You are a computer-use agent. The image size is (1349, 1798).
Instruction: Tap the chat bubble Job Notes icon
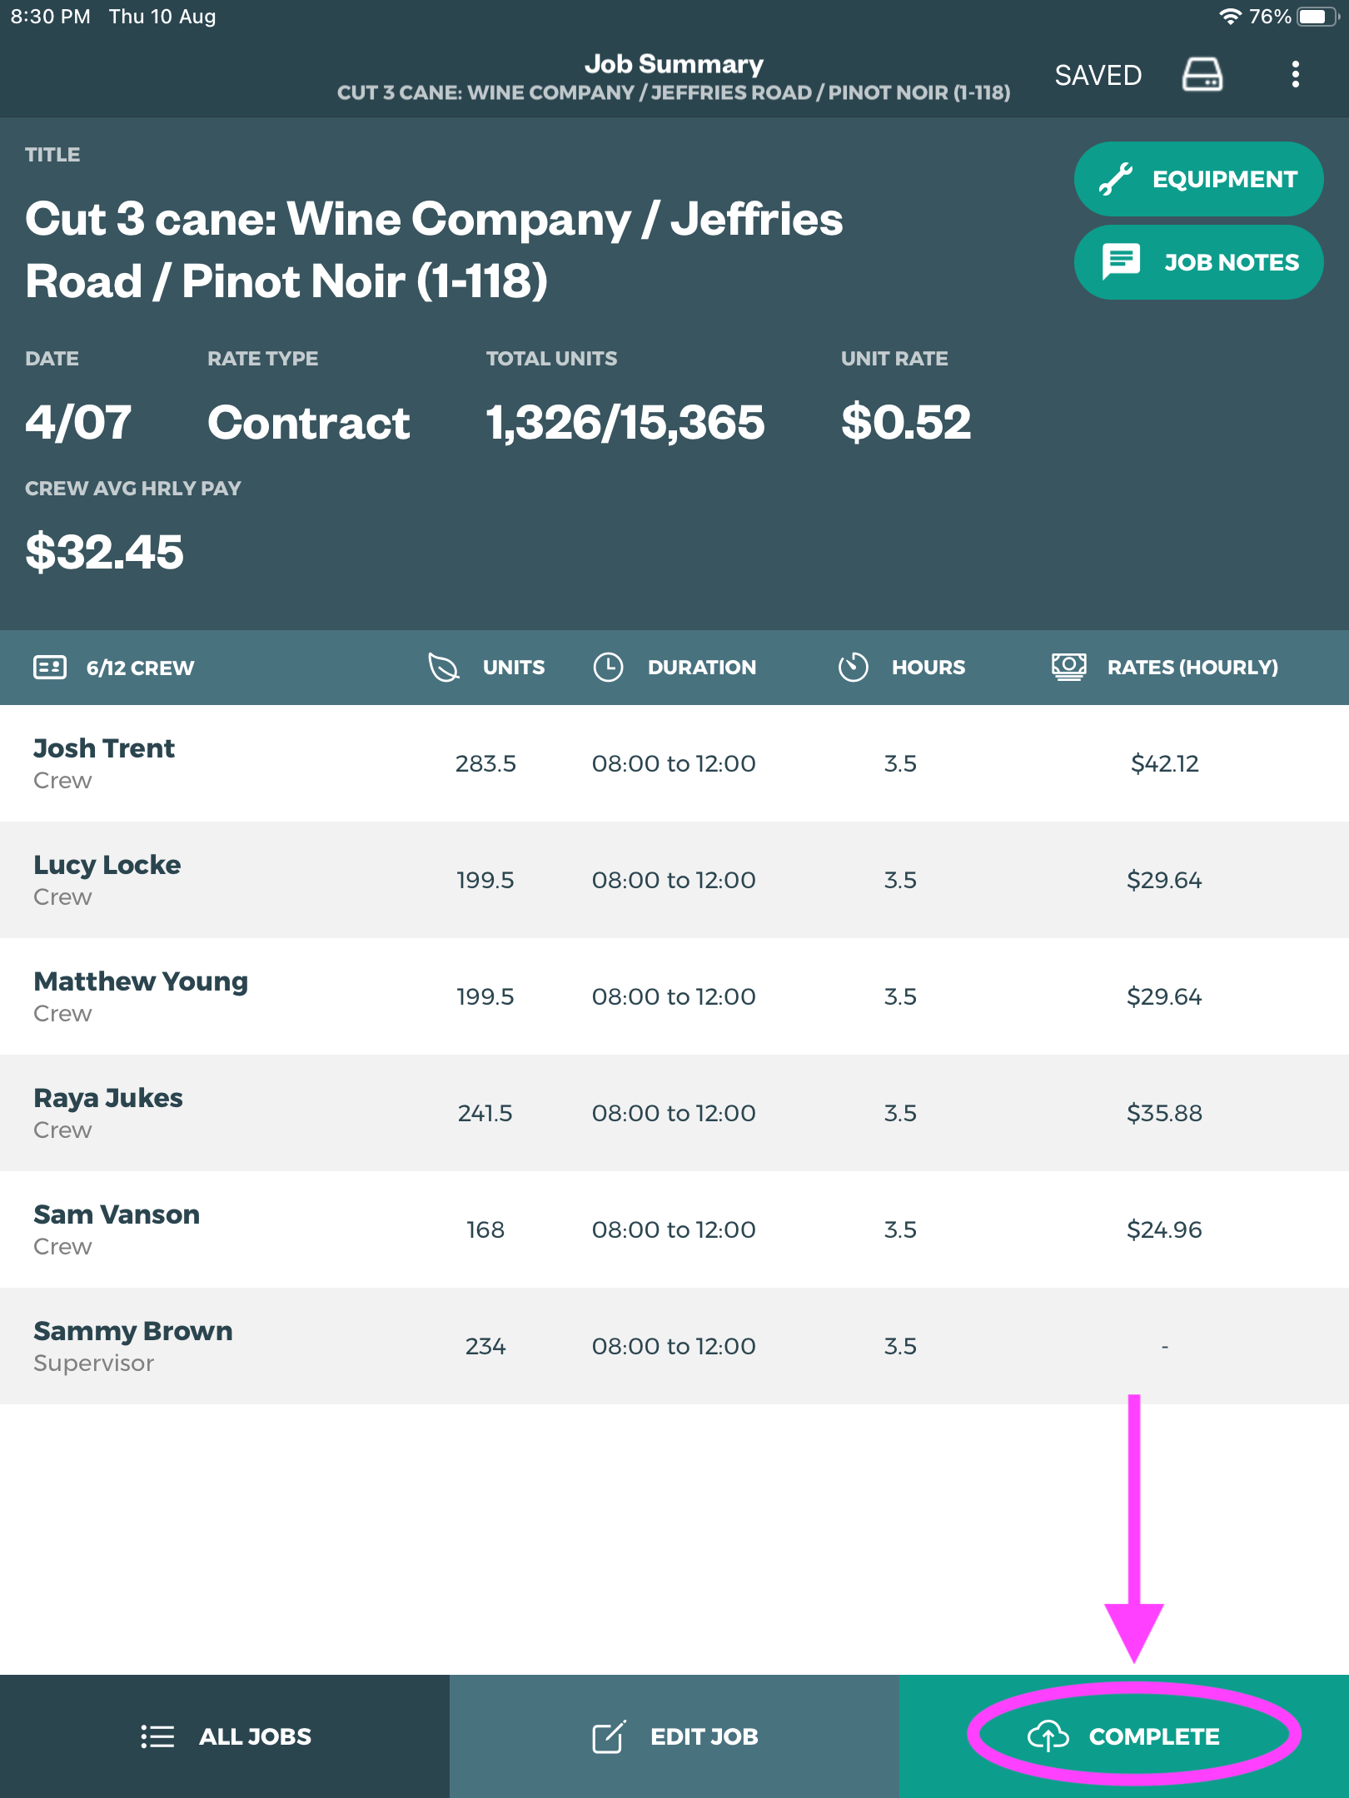pyautogui.click(x=1121, y=262)
